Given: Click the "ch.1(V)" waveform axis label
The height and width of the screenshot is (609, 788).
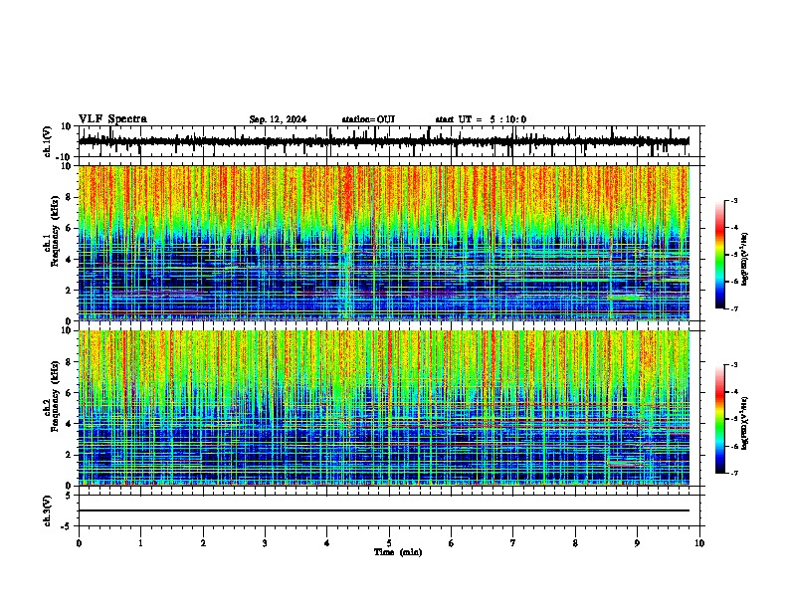Looking at the screenshot, I should (48, 141).
